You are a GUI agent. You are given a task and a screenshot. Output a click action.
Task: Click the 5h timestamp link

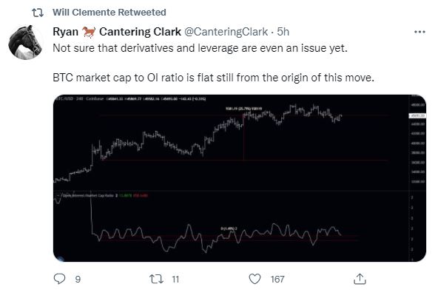(283, 32)
